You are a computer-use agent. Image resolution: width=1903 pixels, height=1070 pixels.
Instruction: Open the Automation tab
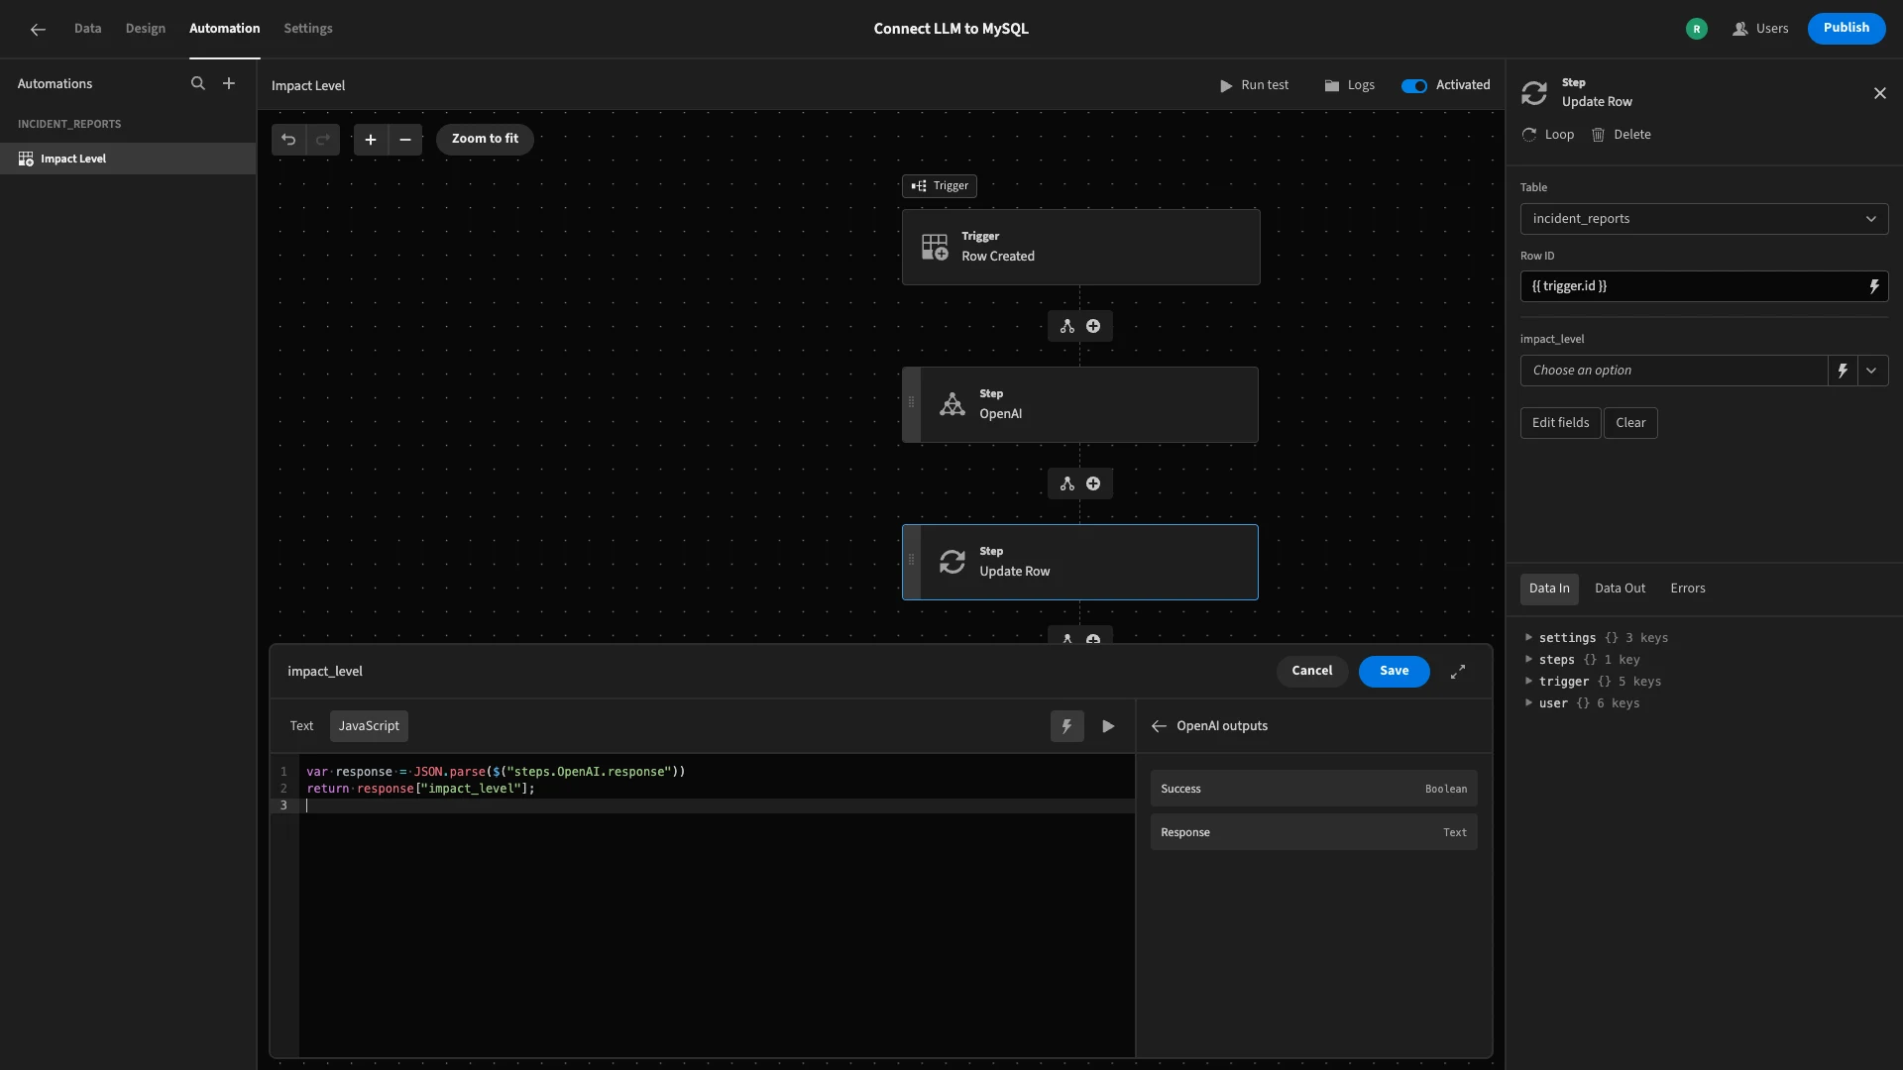[225, 29]
